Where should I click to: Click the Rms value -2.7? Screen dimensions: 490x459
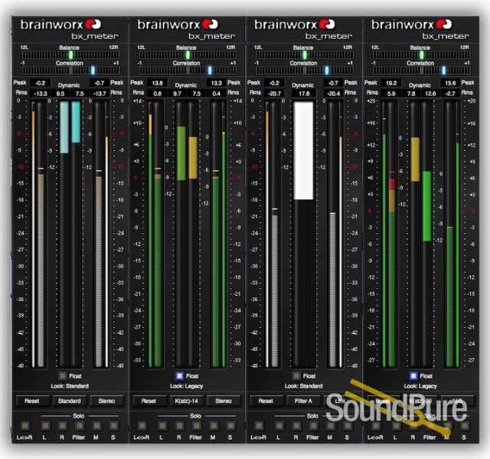tap(450, 93)
